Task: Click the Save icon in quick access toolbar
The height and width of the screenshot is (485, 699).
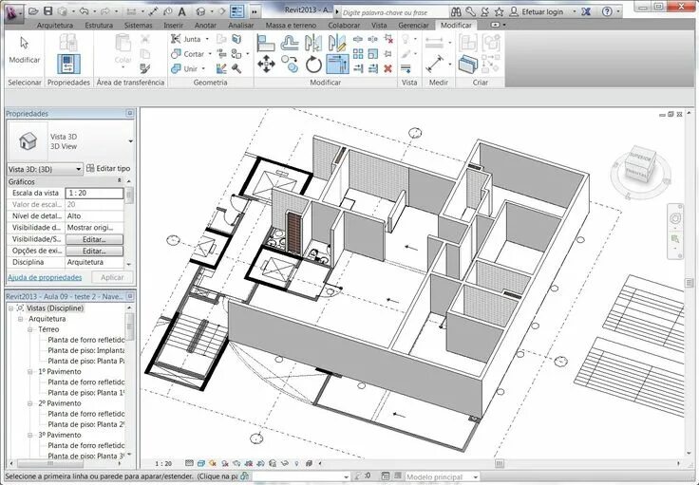Action: pos(48,11)
